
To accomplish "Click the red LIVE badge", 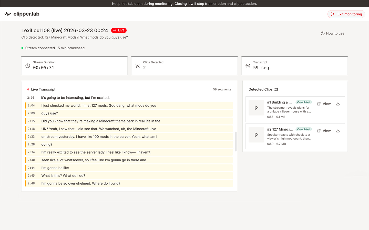I will click(x=119, y=30).
